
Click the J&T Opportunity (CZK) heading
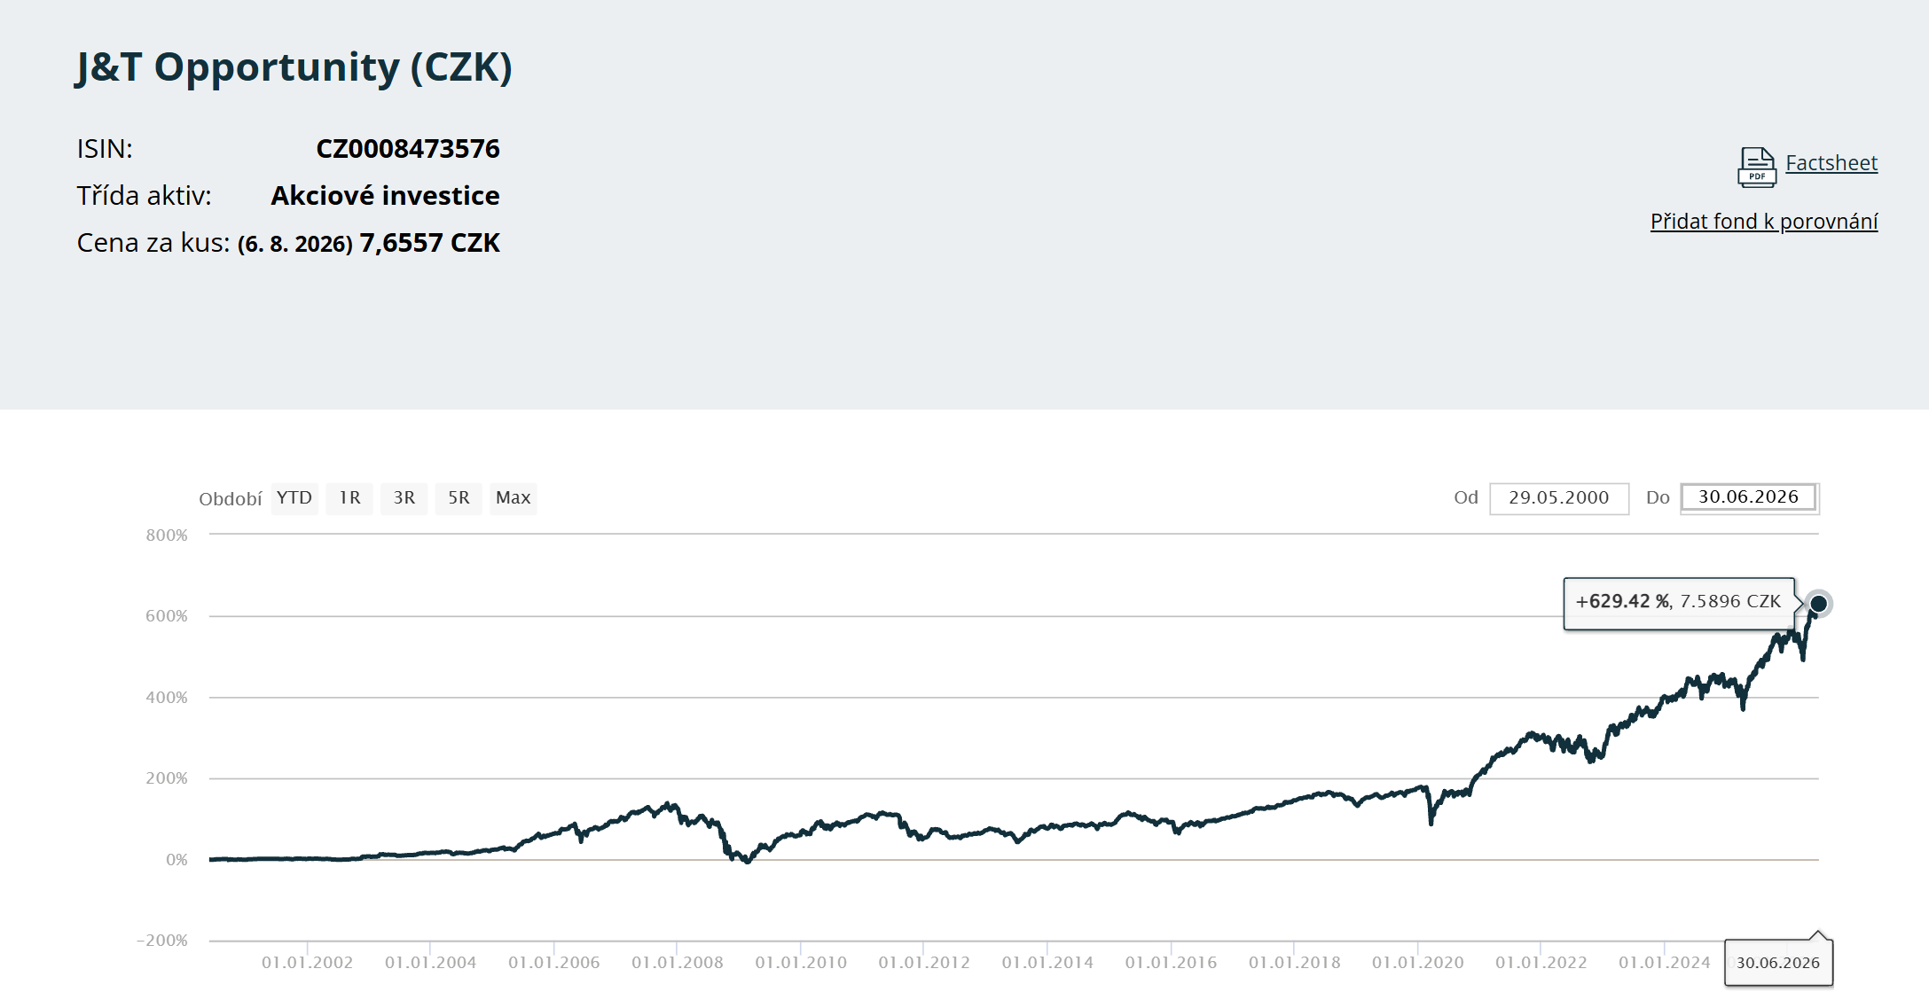tap(294, 67)
